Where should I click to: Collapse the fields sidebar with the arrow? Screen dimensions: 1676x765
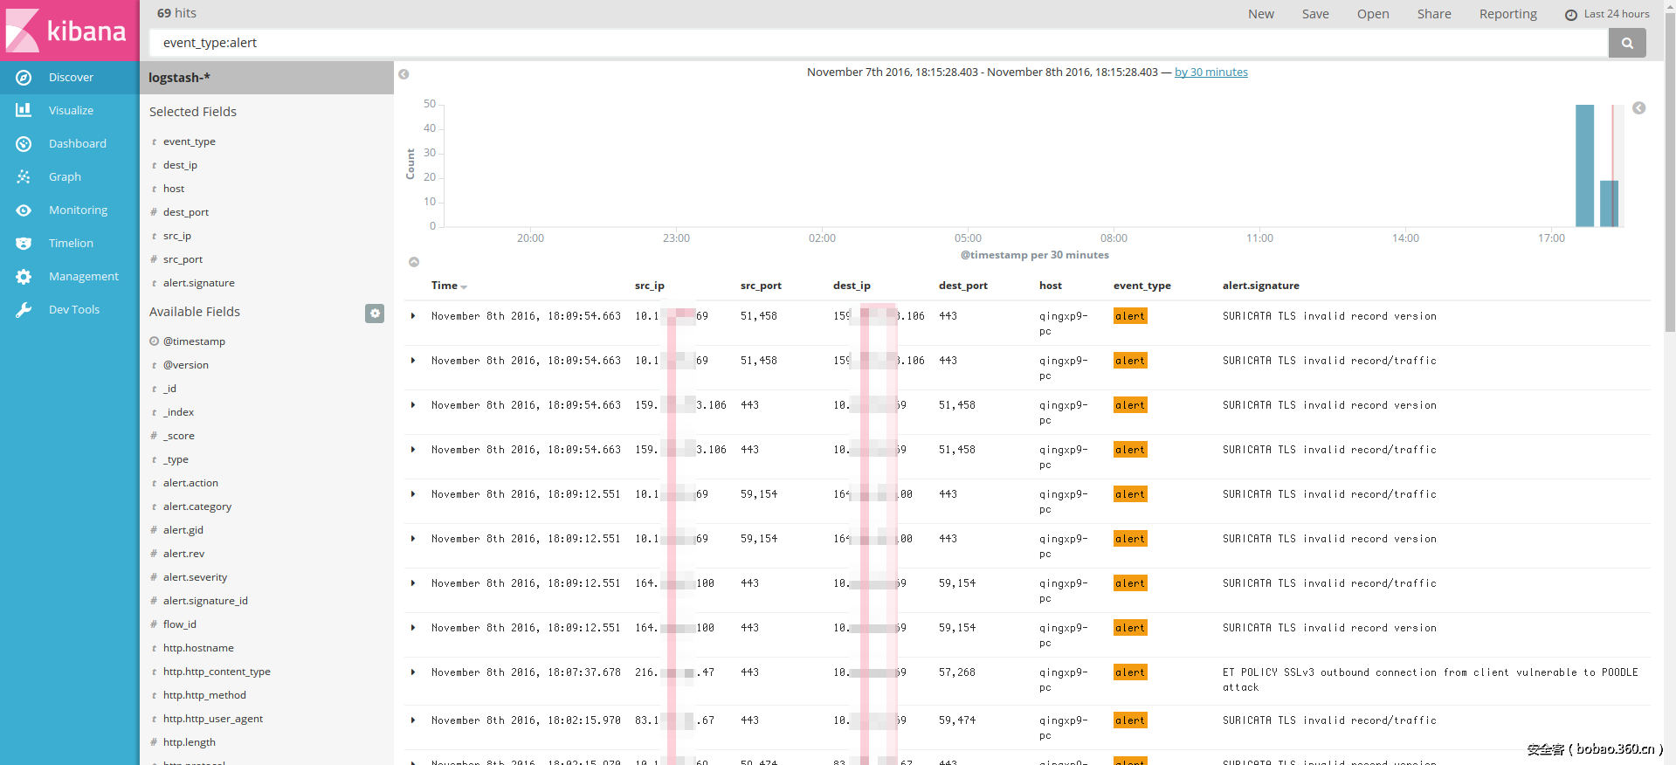(x=403, y=74)
